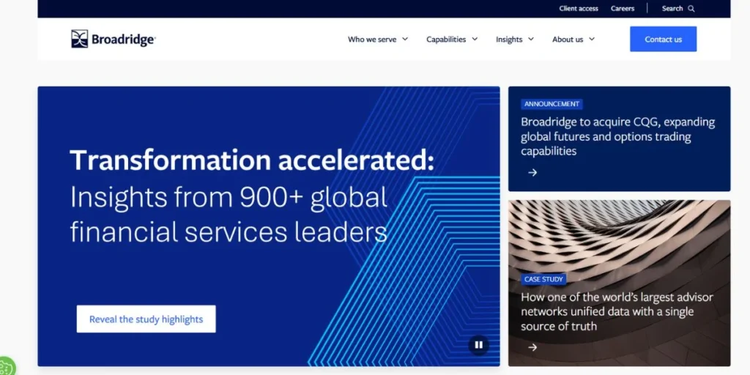Screen dimensions: 750x375
Task: Click the Broadridge logo
Action: [113, 40]
